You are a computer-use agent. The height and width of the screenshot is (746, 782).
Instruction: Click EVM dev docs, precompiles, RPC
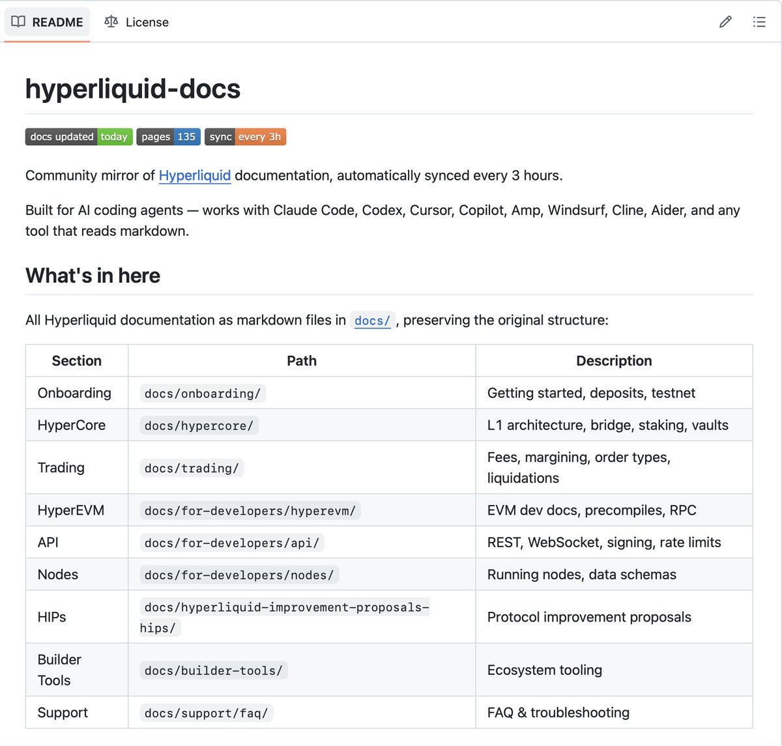(x=592, y=510)
